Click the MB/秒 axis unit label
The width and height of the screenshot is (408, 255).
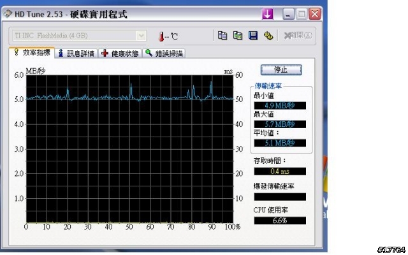point(36,71)
